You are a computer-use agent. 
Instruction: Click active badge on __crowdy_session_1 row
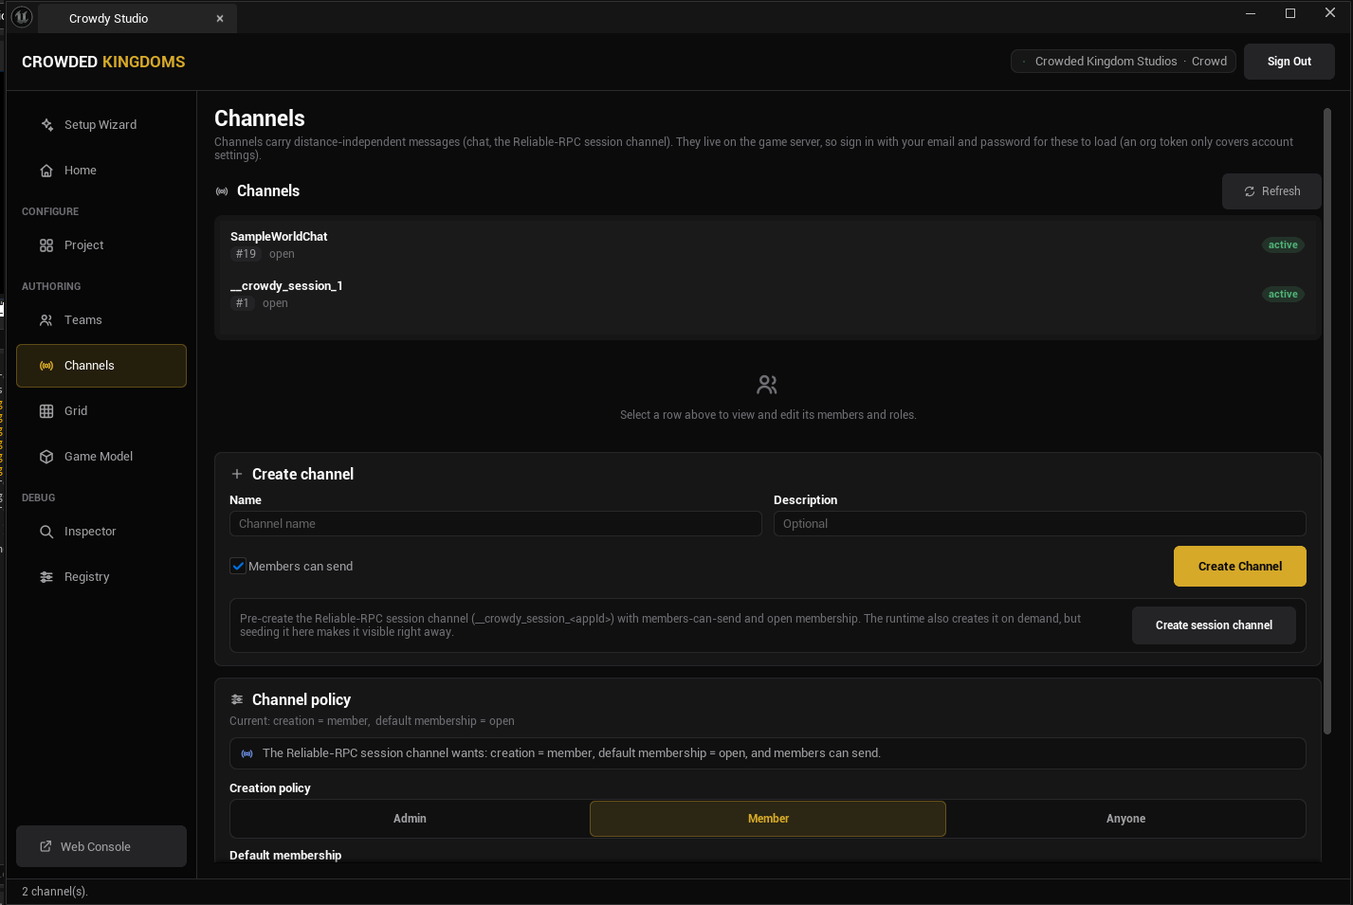[1283, 295]
